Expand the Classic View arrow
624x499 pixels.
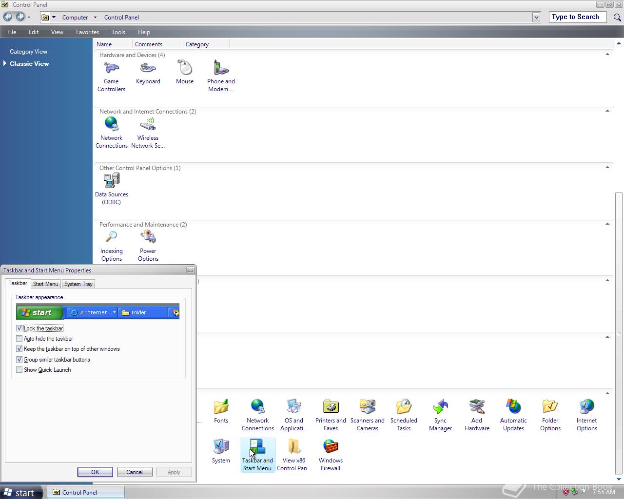click(5, 63)
